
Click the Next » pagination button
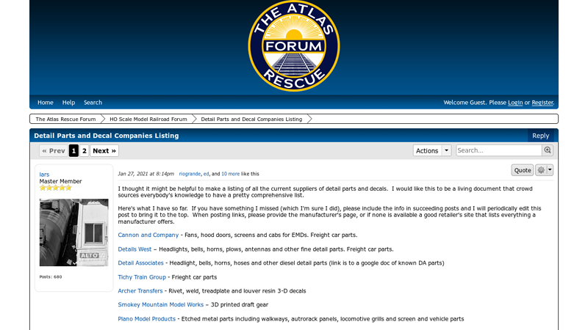click(104, 151)
